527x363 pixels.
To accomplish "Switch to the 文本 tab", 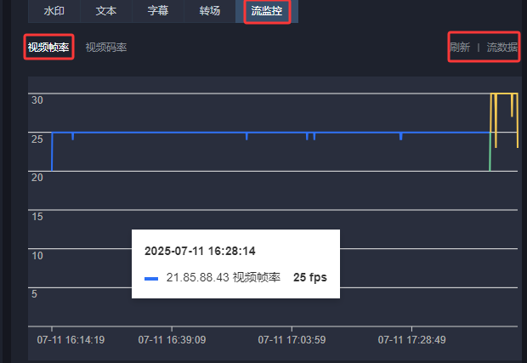I will (x=106, y=11).
